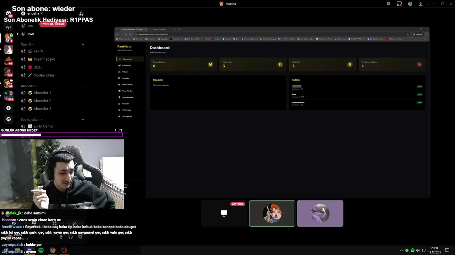
Task: Join the Aboneler 1 voice channel
Action: [x=53, y=93]
